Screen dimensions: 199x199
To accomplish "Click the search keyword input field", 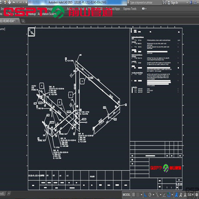I will [146, 3].
